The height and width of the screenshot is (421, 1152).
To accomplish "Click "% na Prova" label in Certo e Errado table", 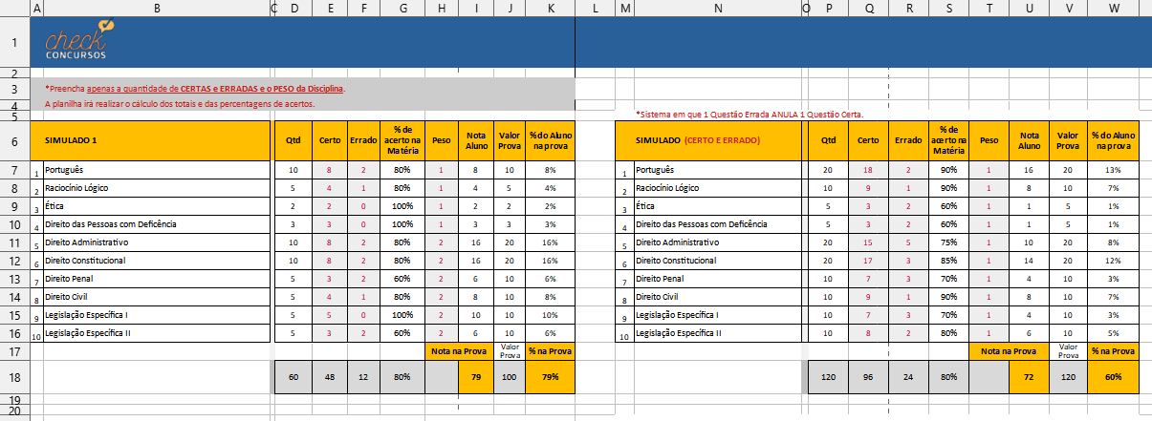I will 1115,351.
